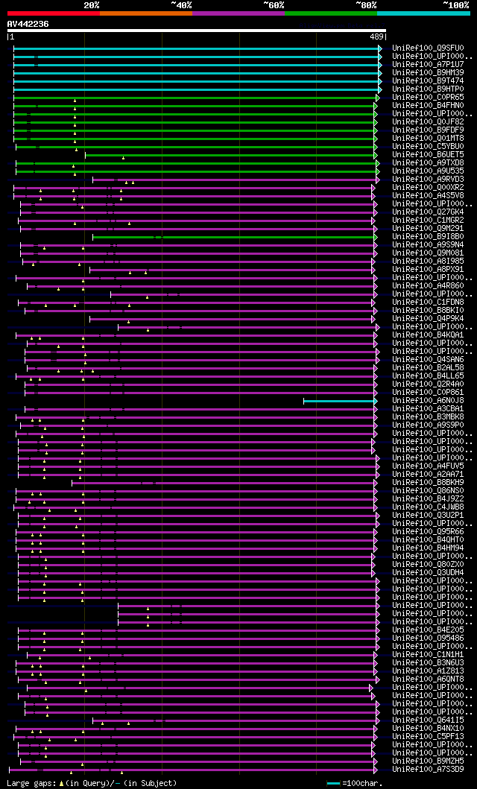Choose the UniRef100_Q9M081 entry
The width and height of the screenshot is (477, 789).
429,253
